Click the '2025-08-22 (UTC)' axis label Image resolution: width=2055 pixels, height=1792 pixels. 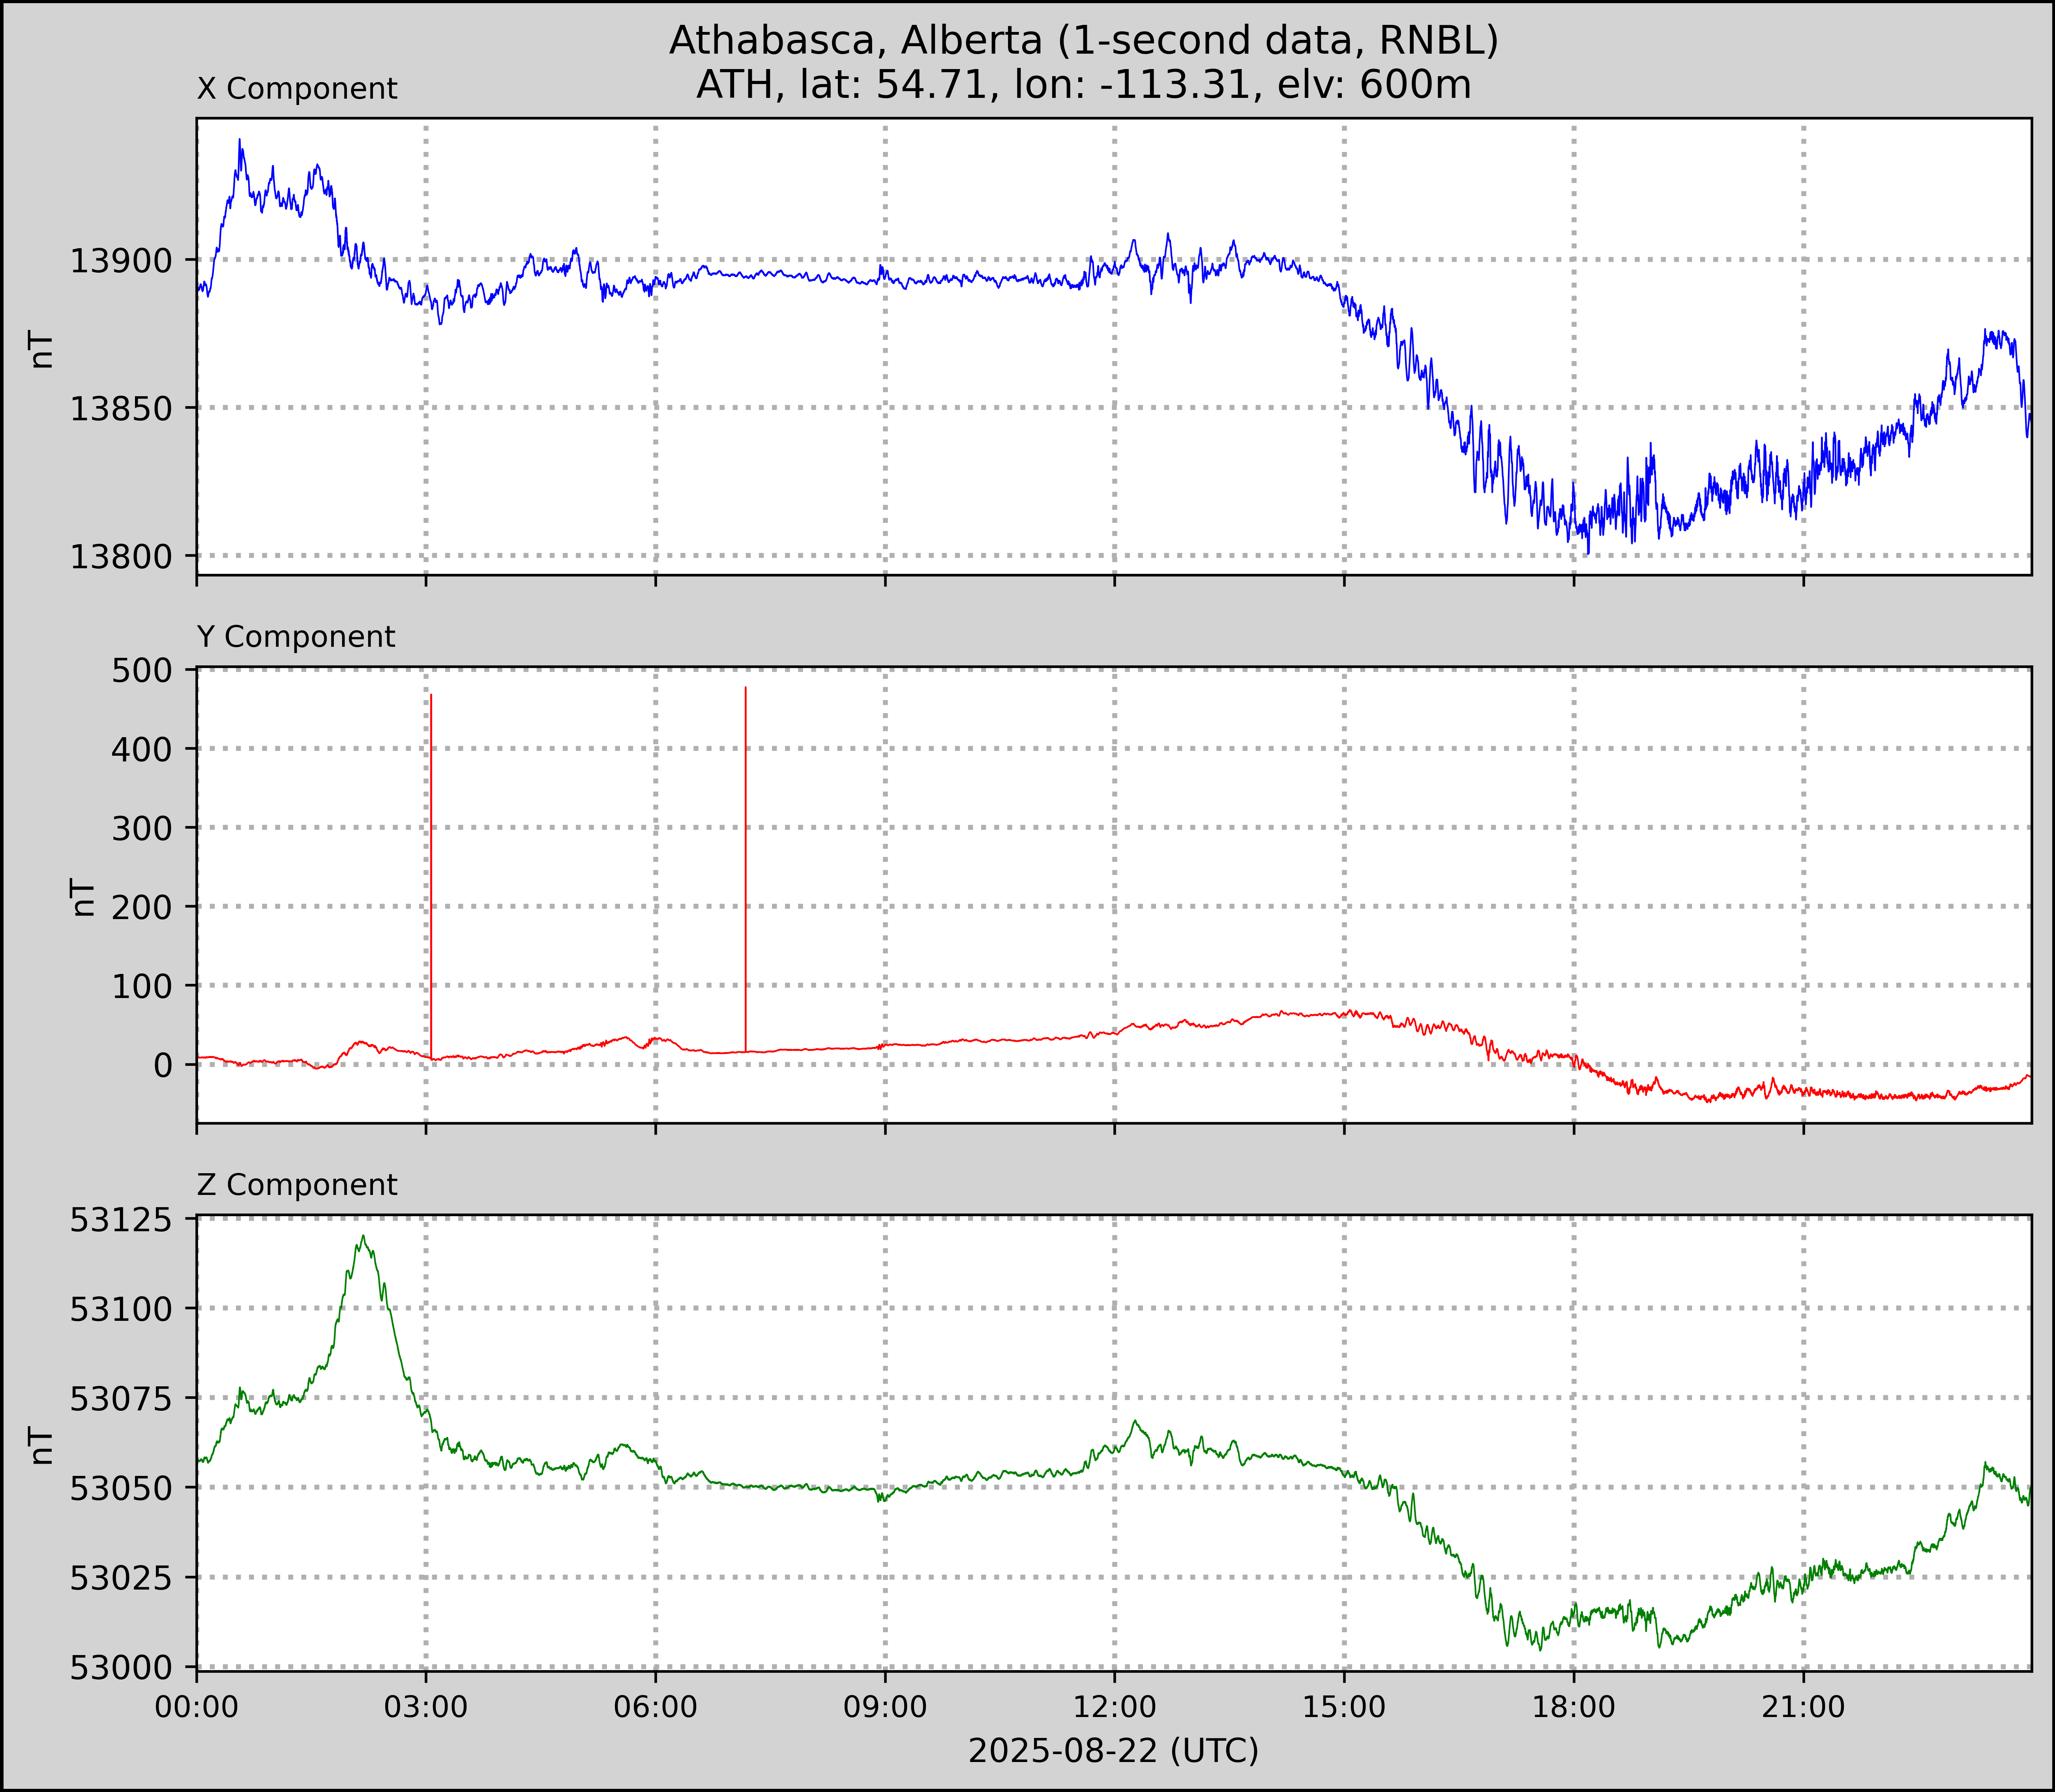(1114, 1751)
